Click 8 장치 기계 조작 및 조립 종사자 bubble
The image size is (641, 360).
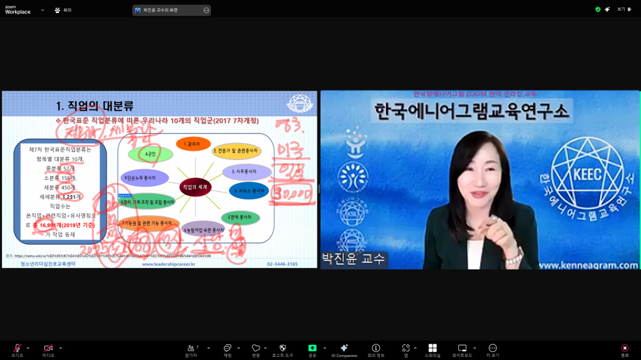pos(148,202)
